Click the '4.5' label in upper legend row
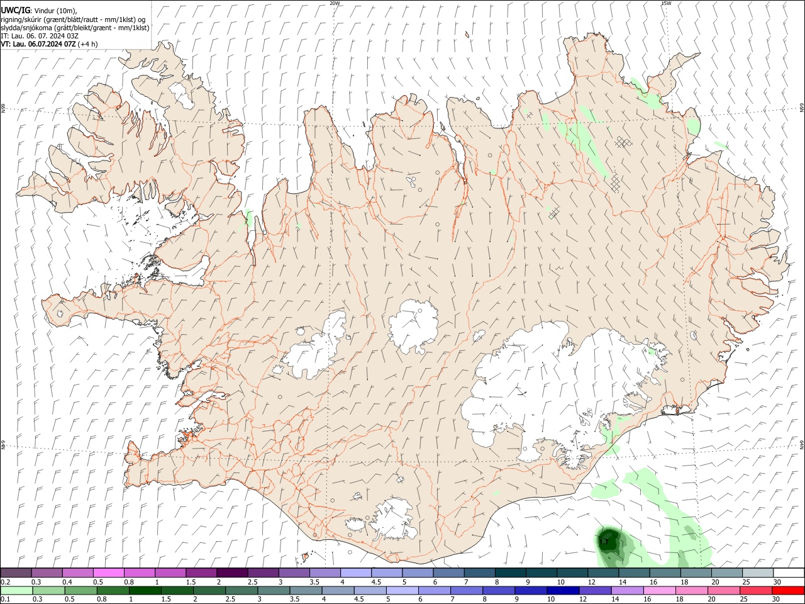 click(x=376, y=582)
